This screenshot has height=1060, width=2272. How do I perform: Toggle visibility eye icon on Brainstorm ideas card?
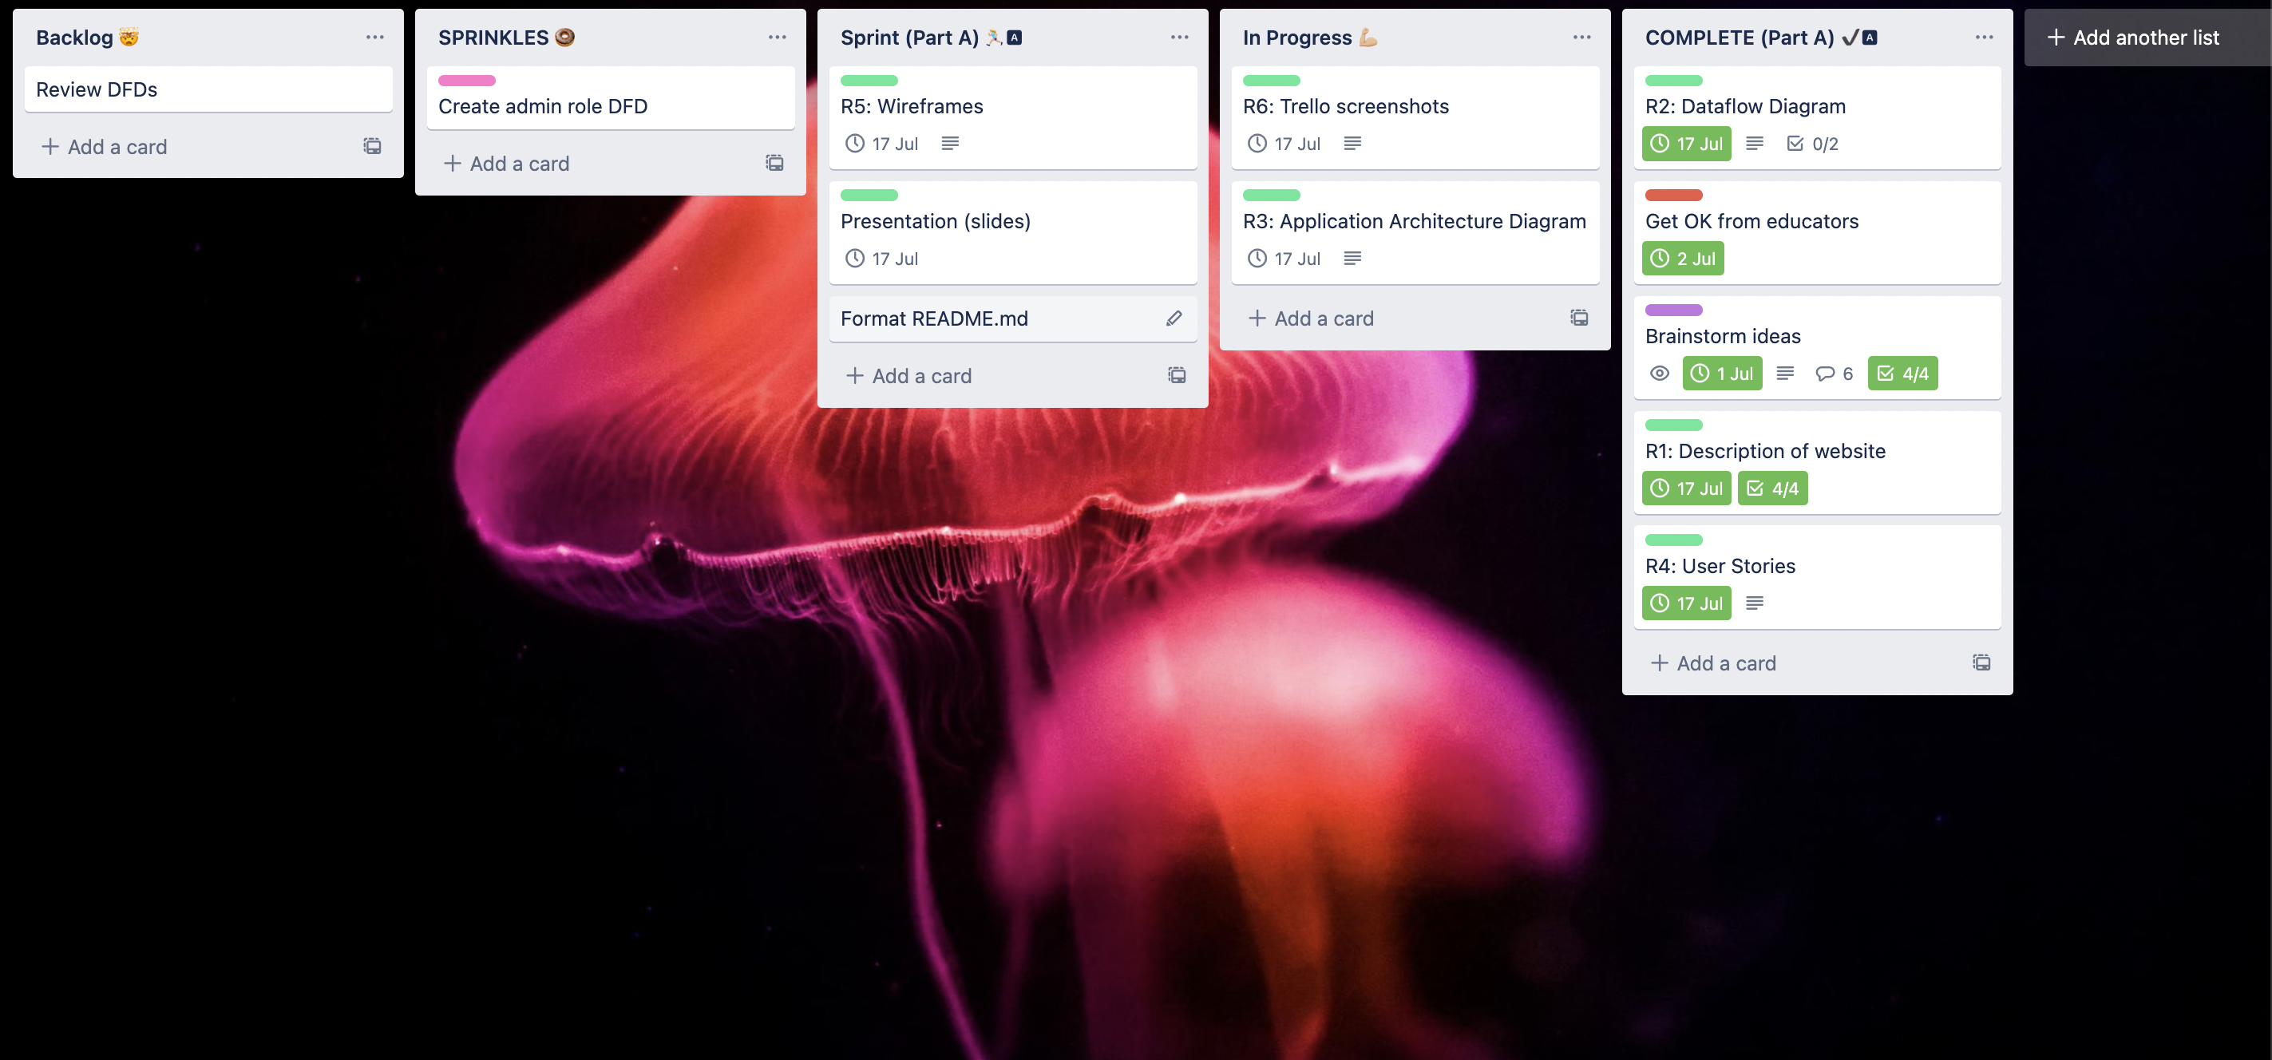tap(1660, 374)
